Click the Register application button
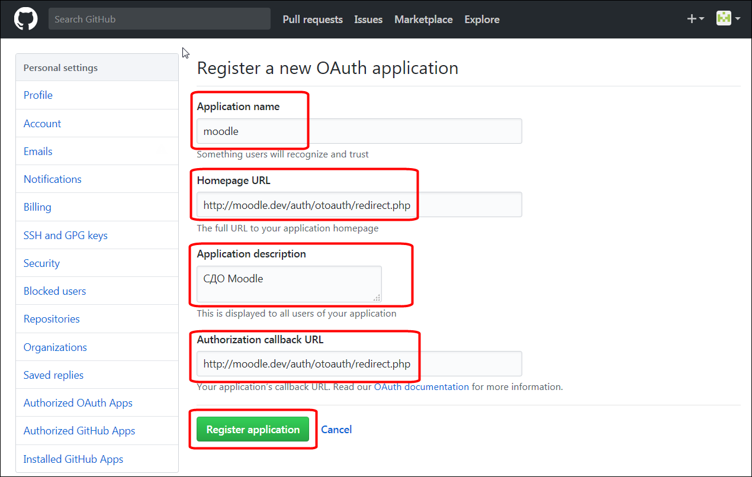This screenshot has height=477, width=752. coord(253,430)
